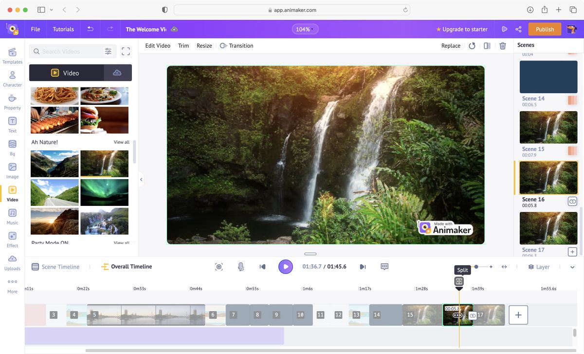Open the Text panel in the sidebar

click(12, 124)
